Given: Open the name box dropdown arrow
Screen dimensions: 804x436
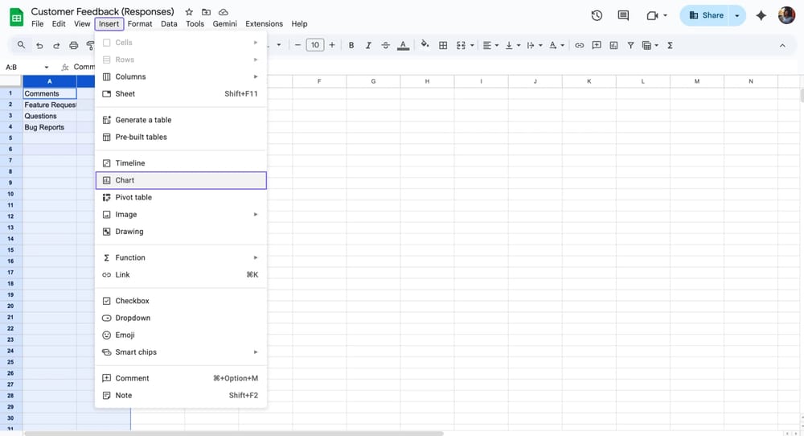Looking at the screenshot, I should click(x=47, y=68).
